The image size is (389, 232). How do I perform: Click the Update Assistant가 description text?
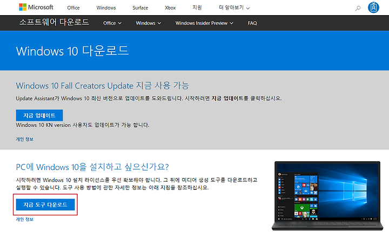[x=149, y=98]
